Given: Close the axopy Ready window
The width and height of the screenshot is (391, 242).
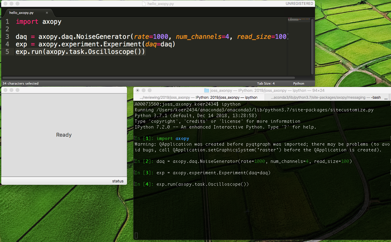Looking at the screenshot, I should [5, 90].
